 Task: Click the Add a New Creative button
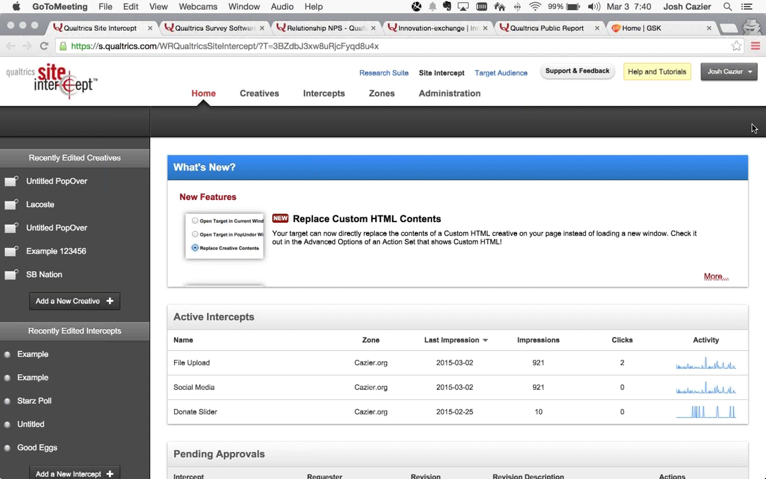coord(75,301)
